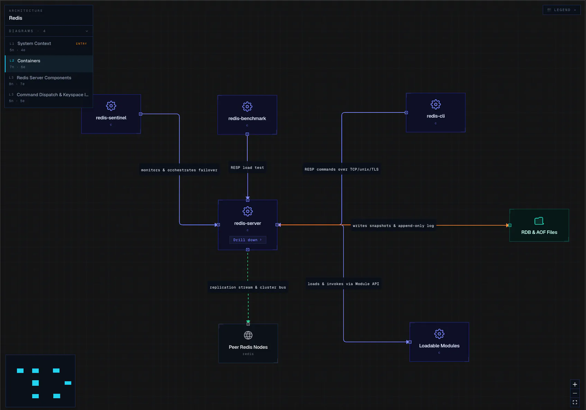
Task: Zoom out with the minus button
Action: [x=575, y=393]
